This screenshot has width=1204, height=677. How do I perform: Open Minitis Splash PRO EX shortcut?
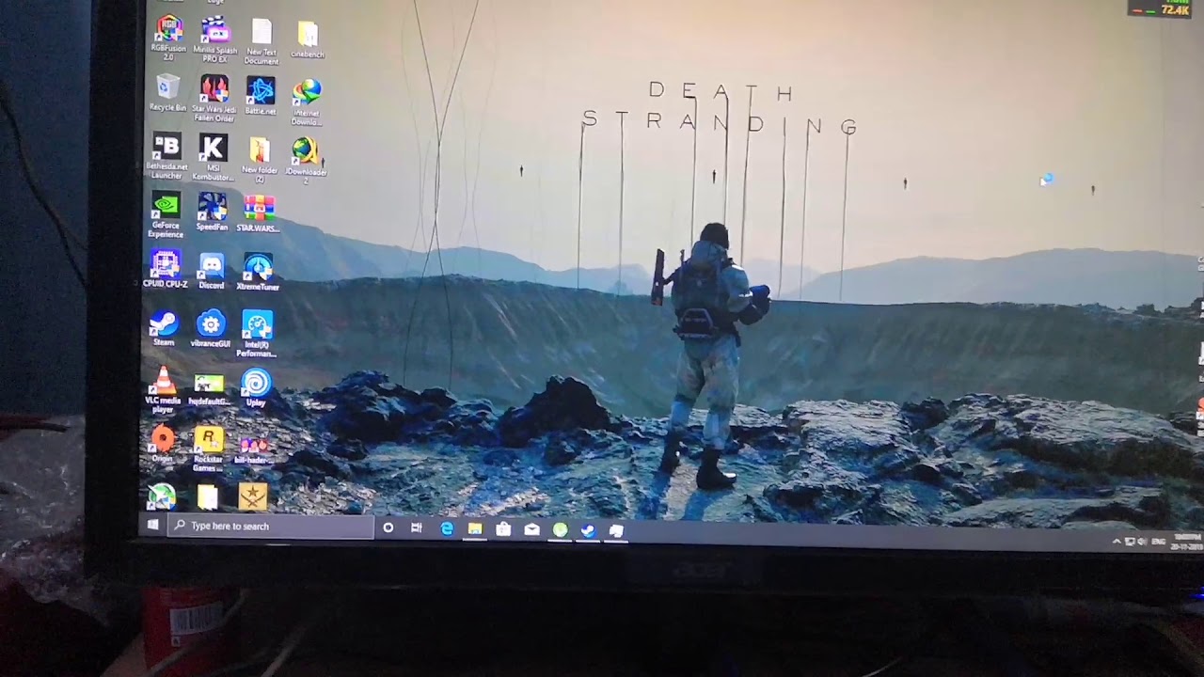click(x=214, y=39)
